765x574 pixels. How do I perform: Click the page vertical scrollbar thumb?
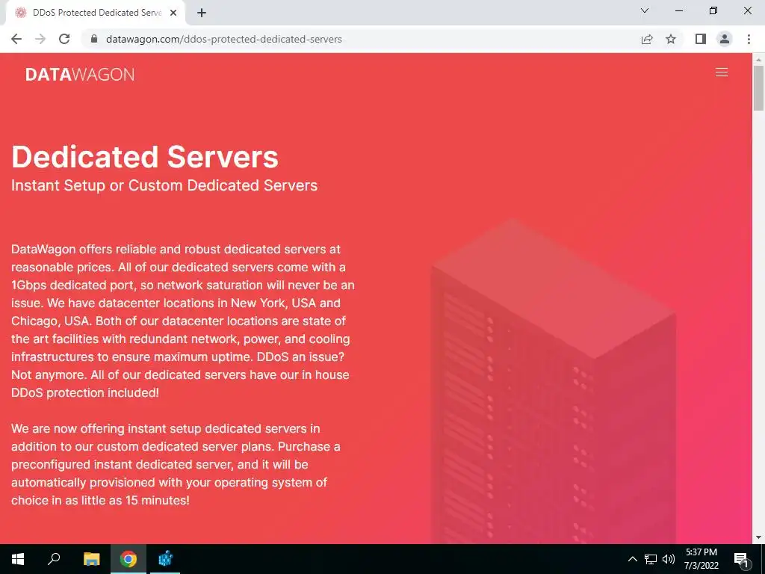point(758,88)
